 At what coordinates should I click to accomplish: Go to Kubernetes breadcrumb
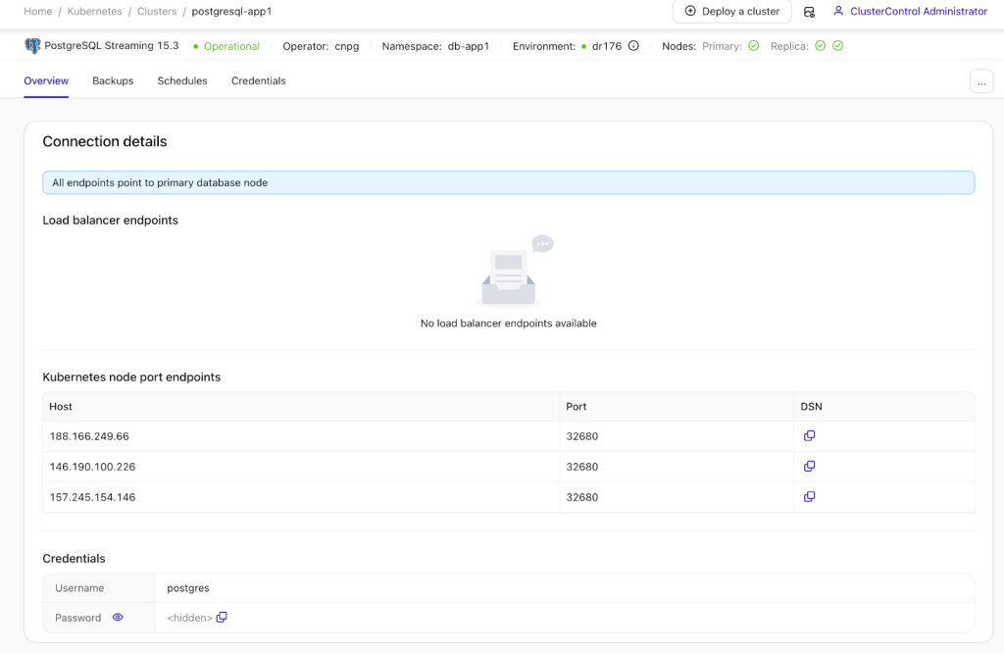pos(95,12)
